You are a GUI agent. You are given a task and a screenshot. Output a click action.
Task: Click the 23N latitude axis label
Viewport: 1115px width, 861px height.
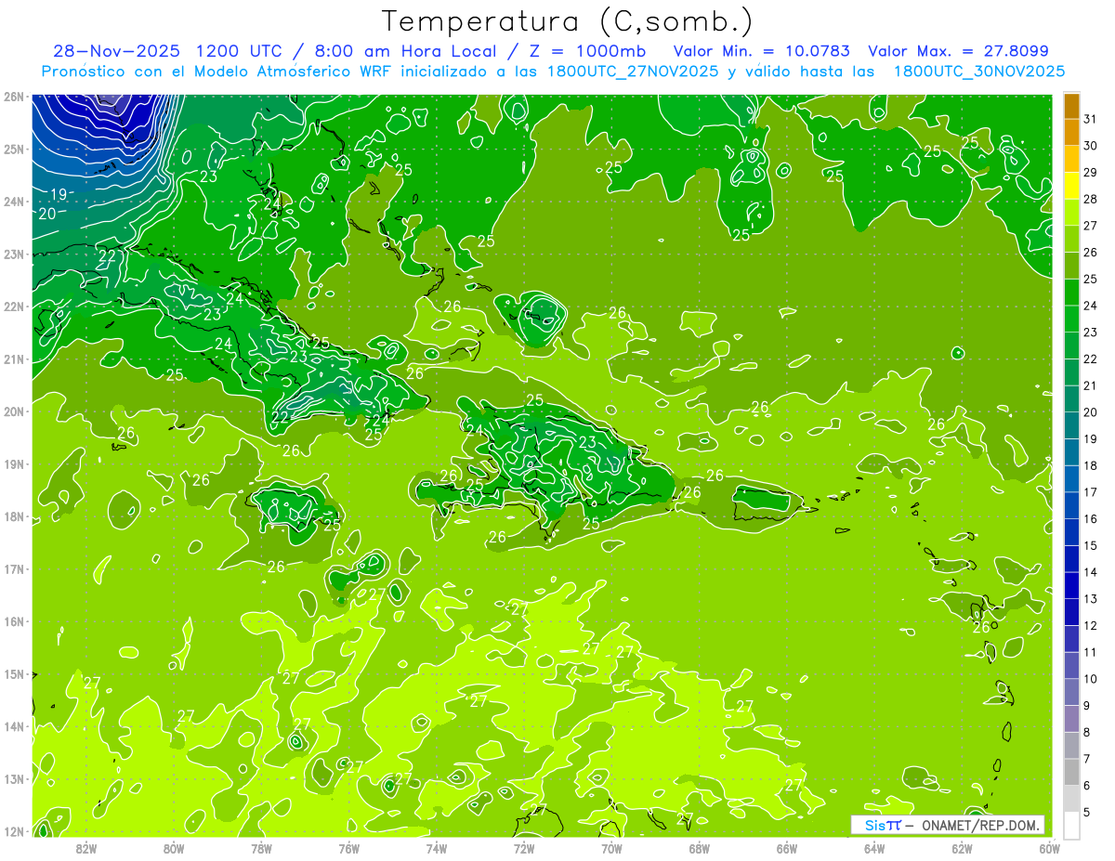[x=13, y=254]
